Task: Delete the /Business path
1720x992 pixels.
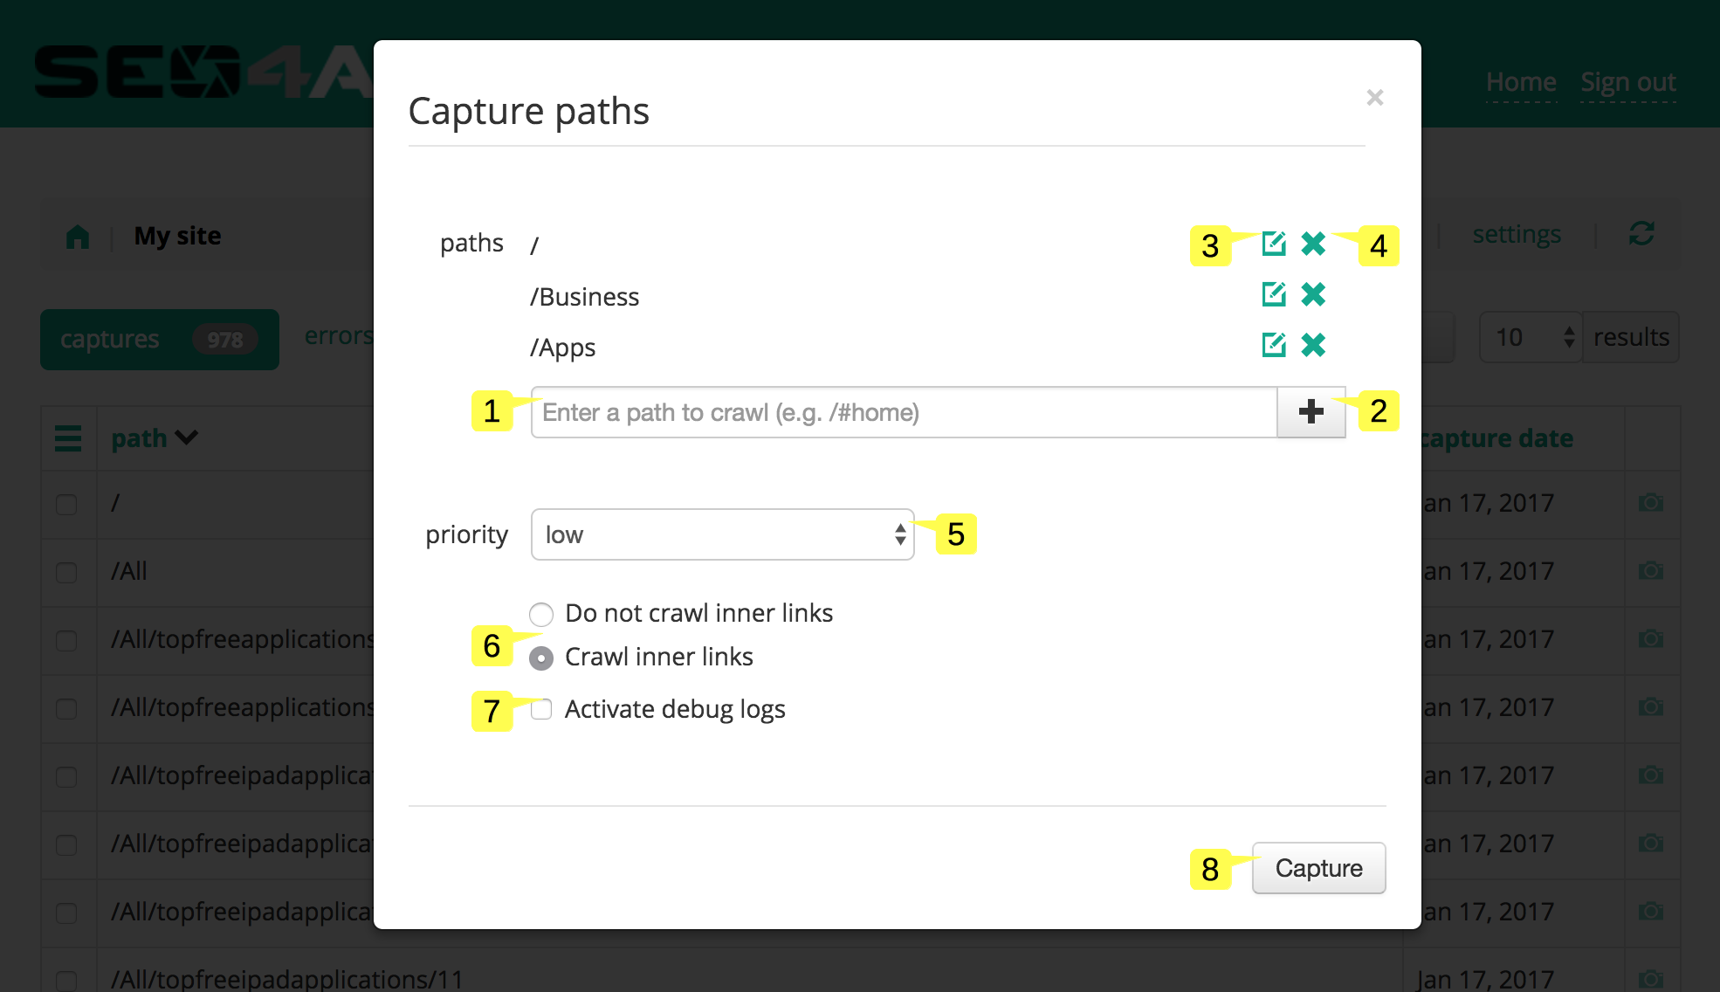Action: click(1314, 295)
